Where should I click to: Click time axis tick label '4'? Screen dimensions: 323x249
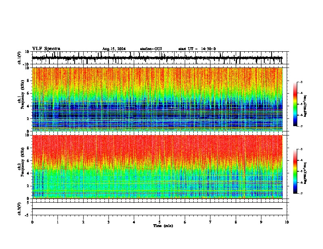134,222
